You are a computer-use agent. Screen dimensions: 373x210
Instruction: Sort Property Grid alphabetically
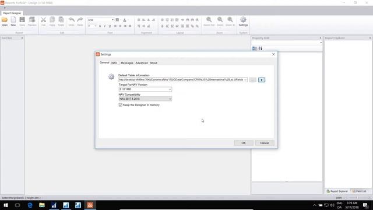[261, 48]
